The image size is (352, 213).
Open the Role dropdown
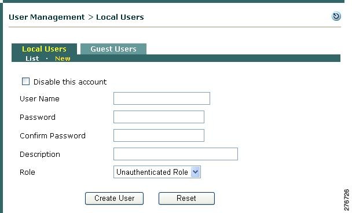pos(157,172)
